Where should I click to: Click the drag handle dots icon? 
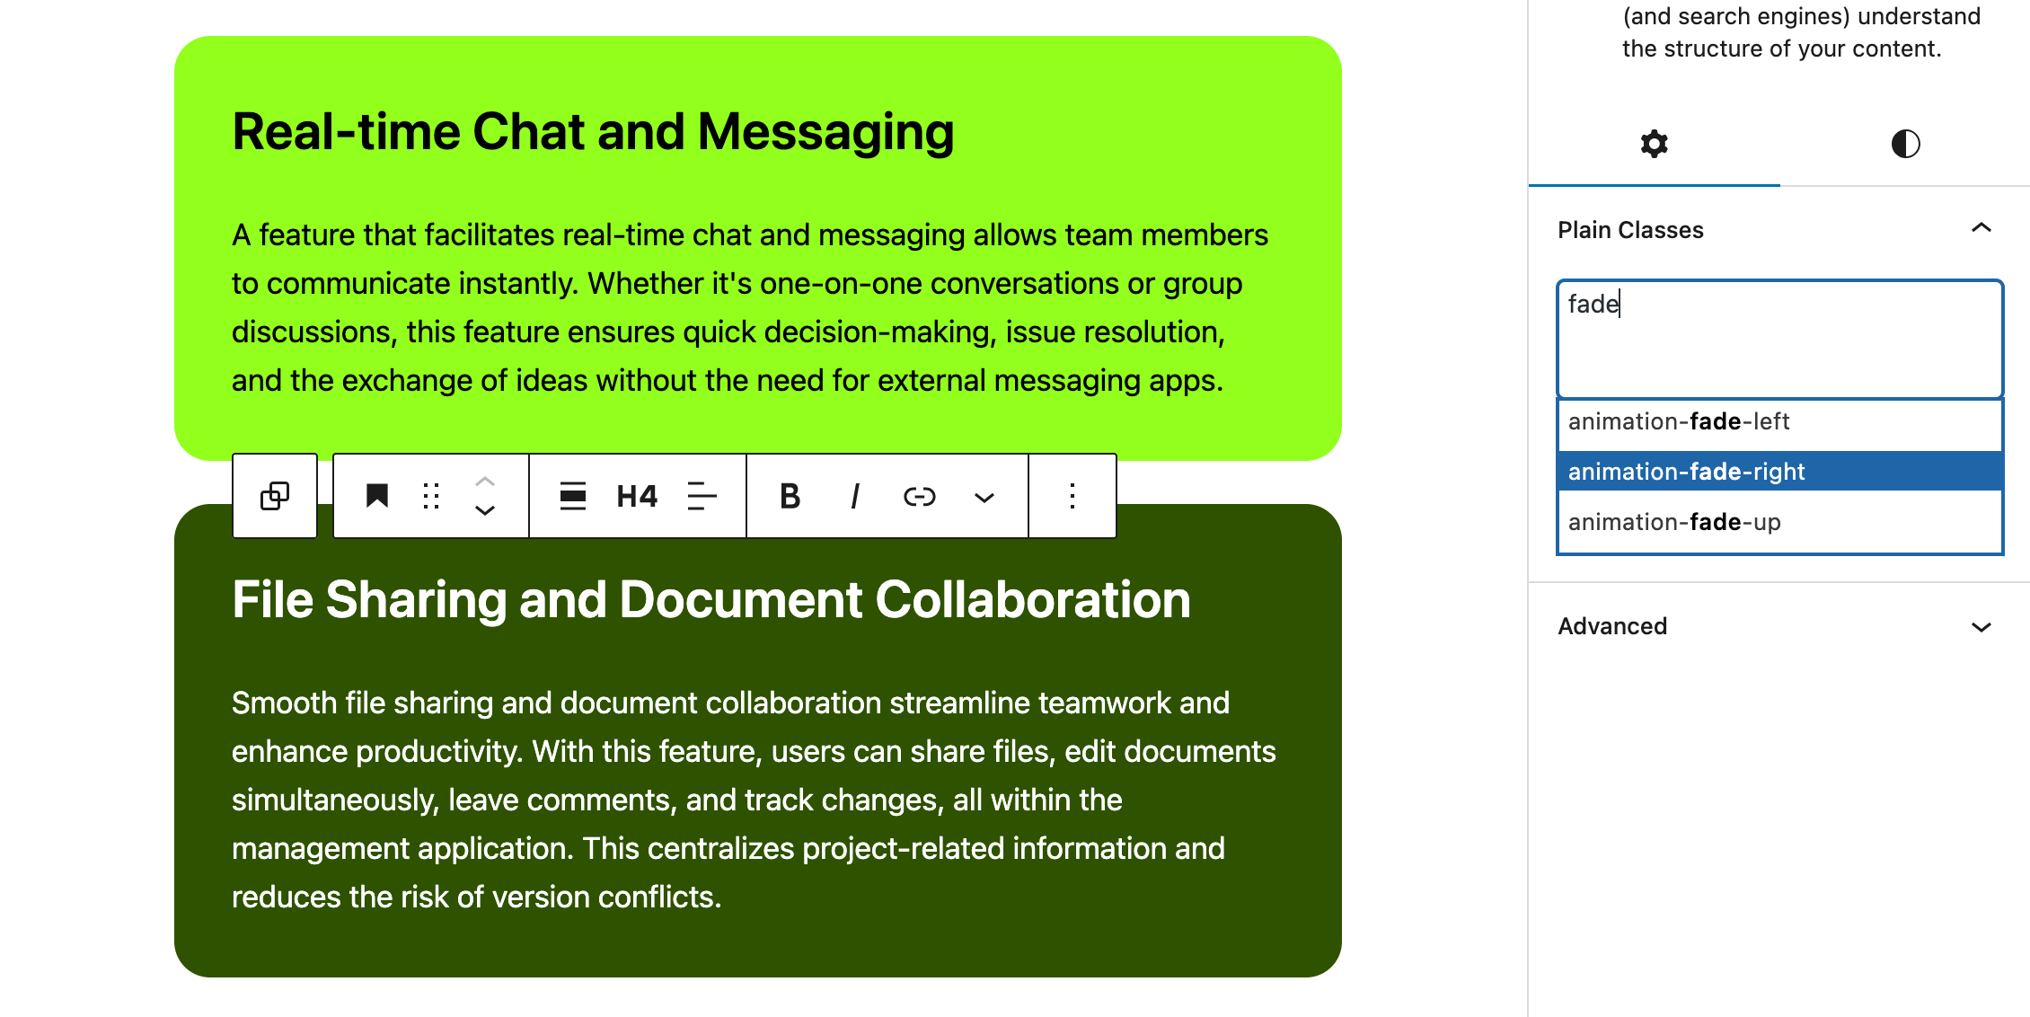click(x=430, y=497)
